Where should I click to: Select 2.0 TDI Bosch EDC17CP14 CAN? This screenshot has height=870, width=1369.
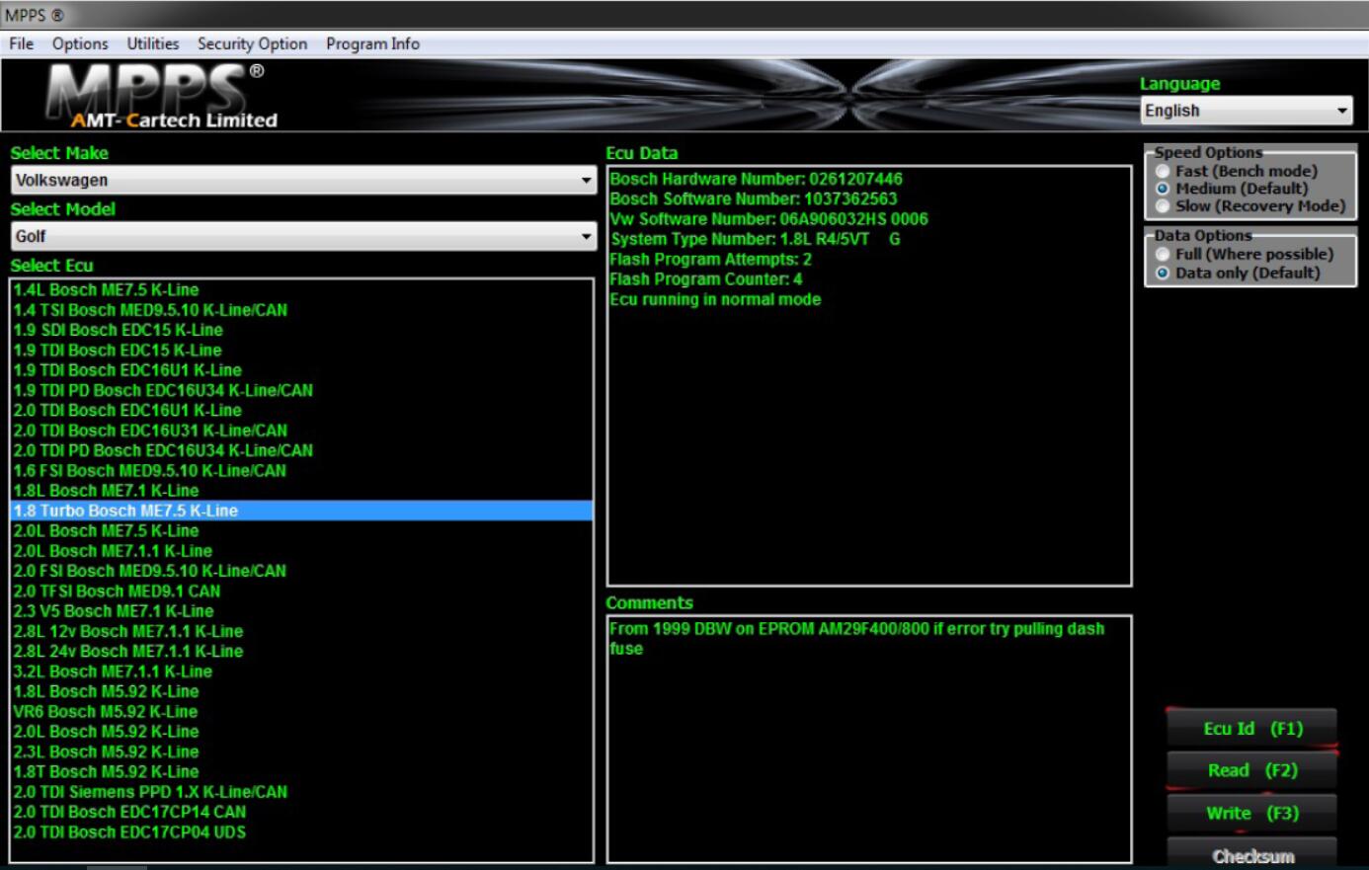click(x=302, y=812)
